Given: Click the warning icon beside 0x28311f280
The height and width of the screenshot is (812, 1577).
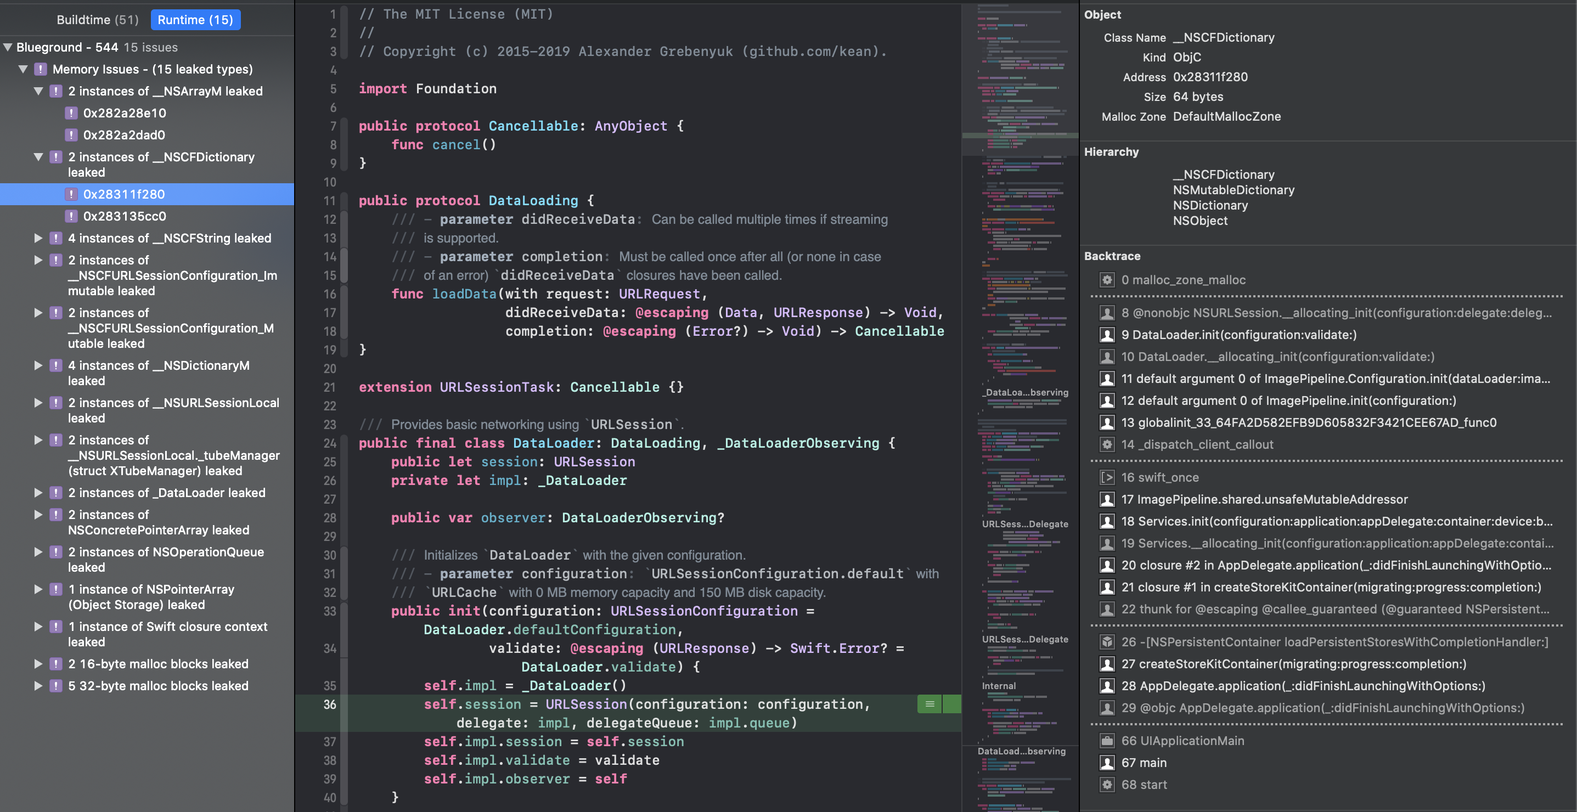Looking at the screenshot, I should (72, 194).
